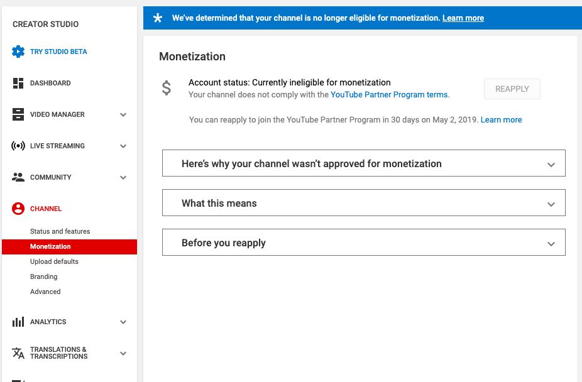Open Analytics menu label

click(x=48, y=322)
